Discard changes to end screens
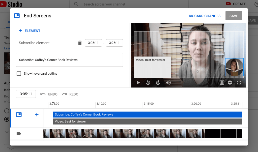Viewport: 258px width, 152px height. coord(205,16)
